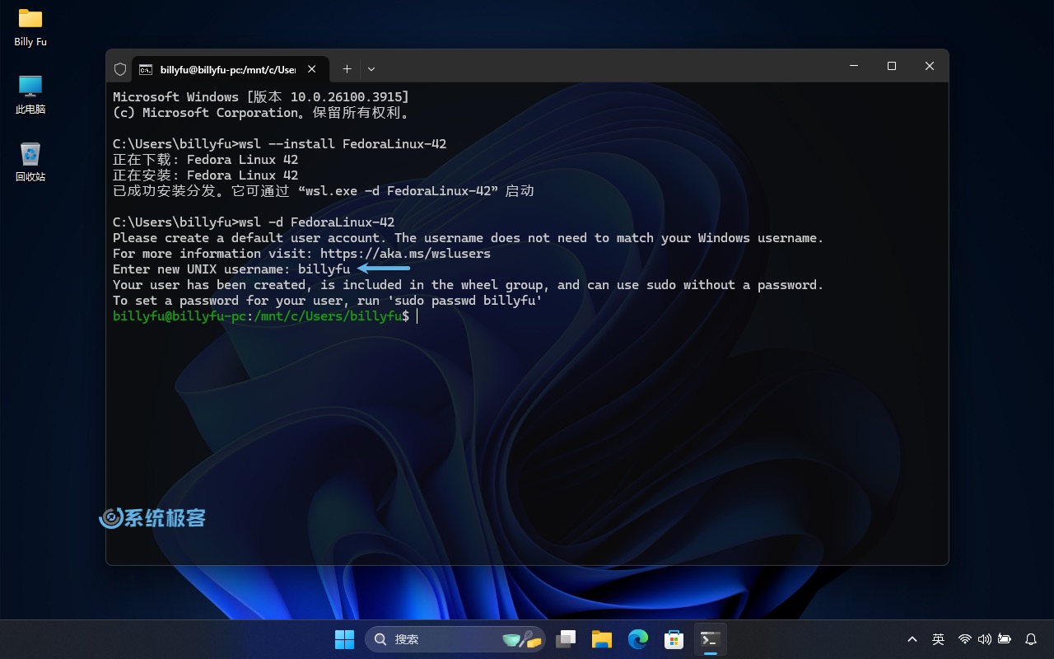Click the 'sudo passwd billyfu' text
The height and width of the screenshot is (659, 1054).
click(x=464, y=301)
